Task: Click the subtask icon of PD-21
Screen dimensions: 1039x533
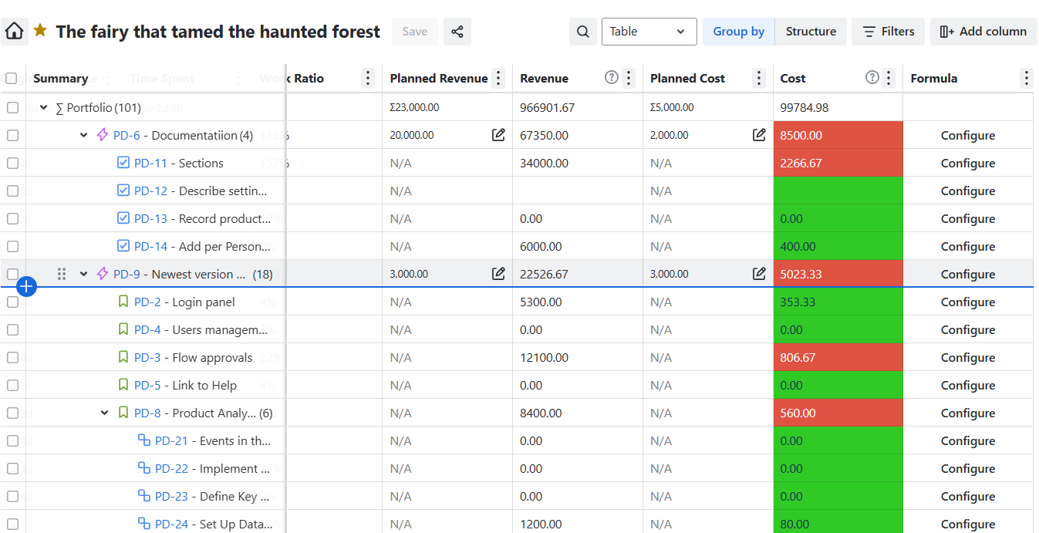Action: pyautogui.click(x=143, y=440)
